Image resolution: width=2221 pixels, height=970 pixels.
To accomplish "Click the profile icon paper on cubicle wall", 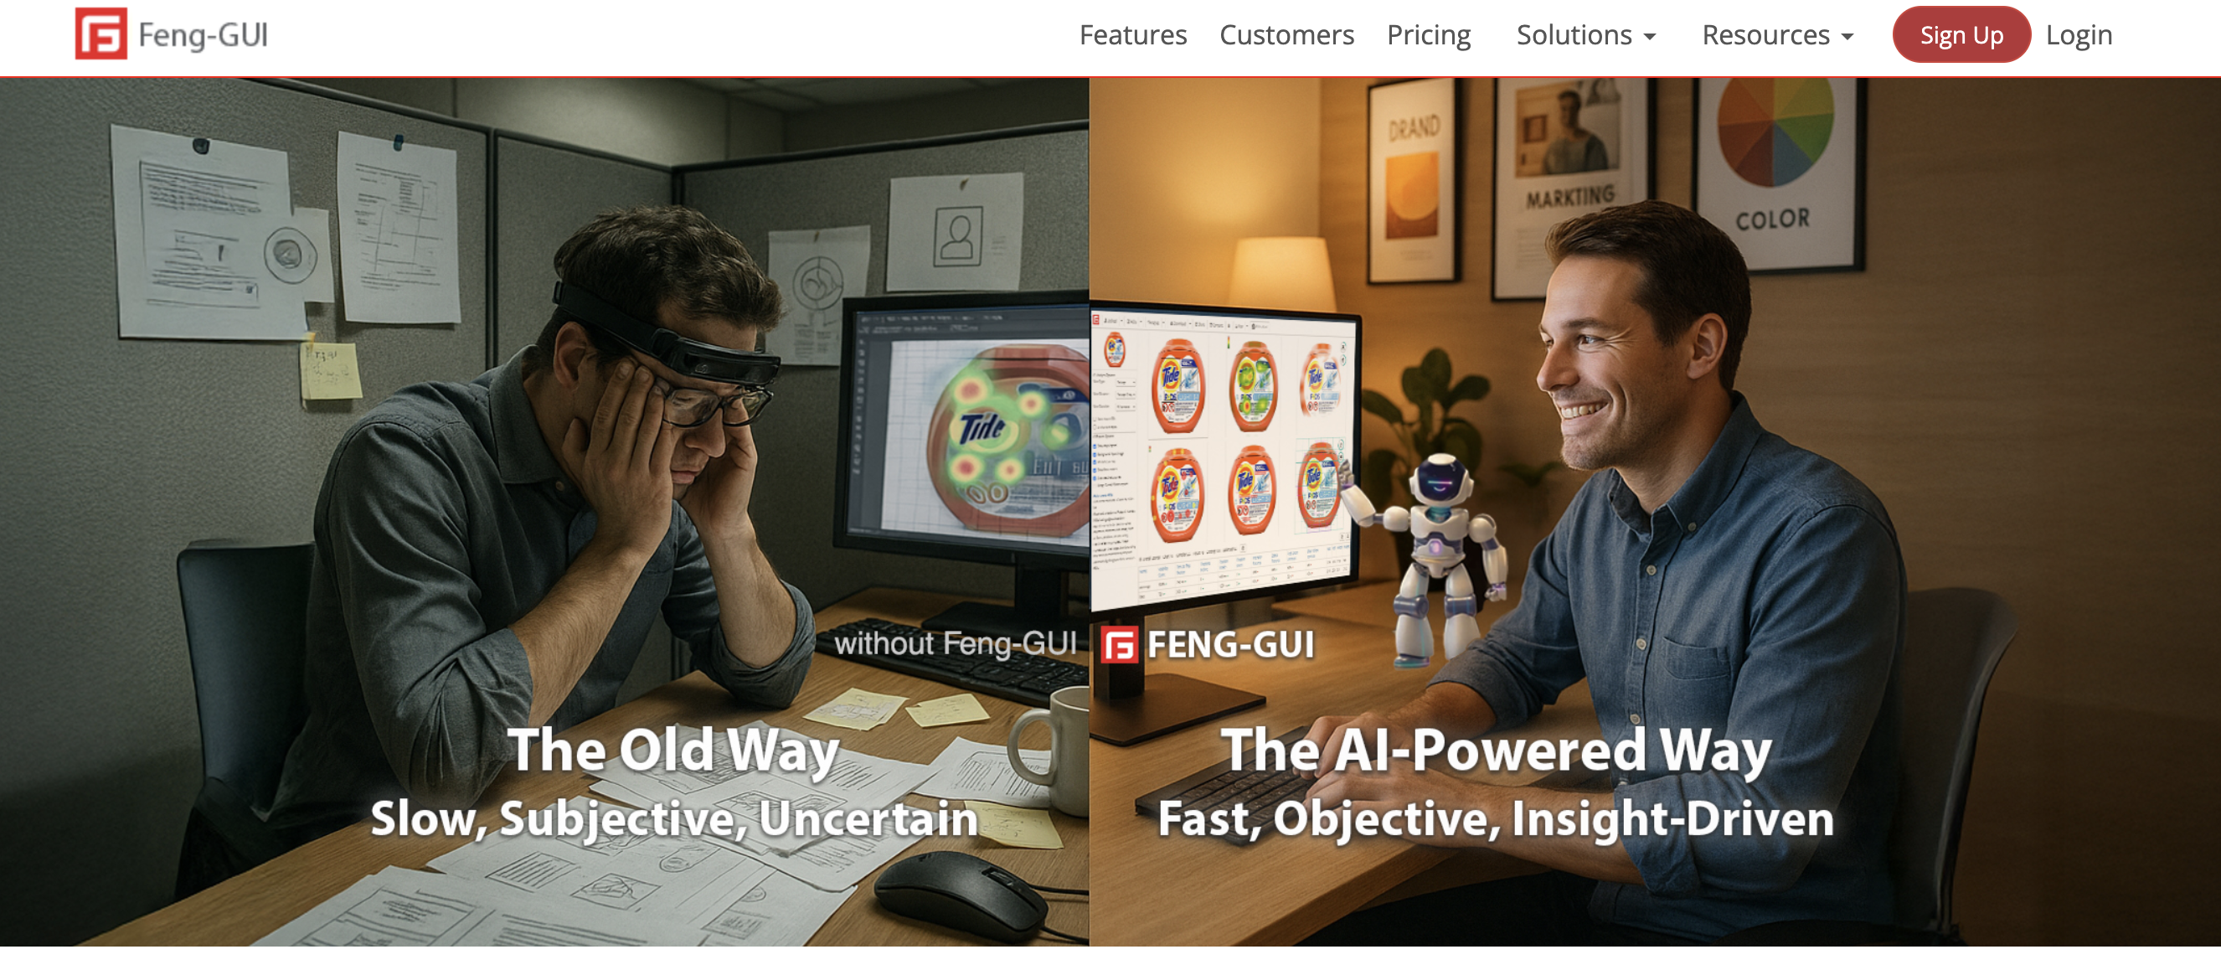I will click(956, 233).
